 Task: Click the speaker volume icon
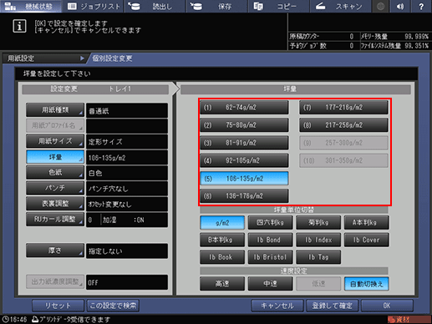(400, 6)
